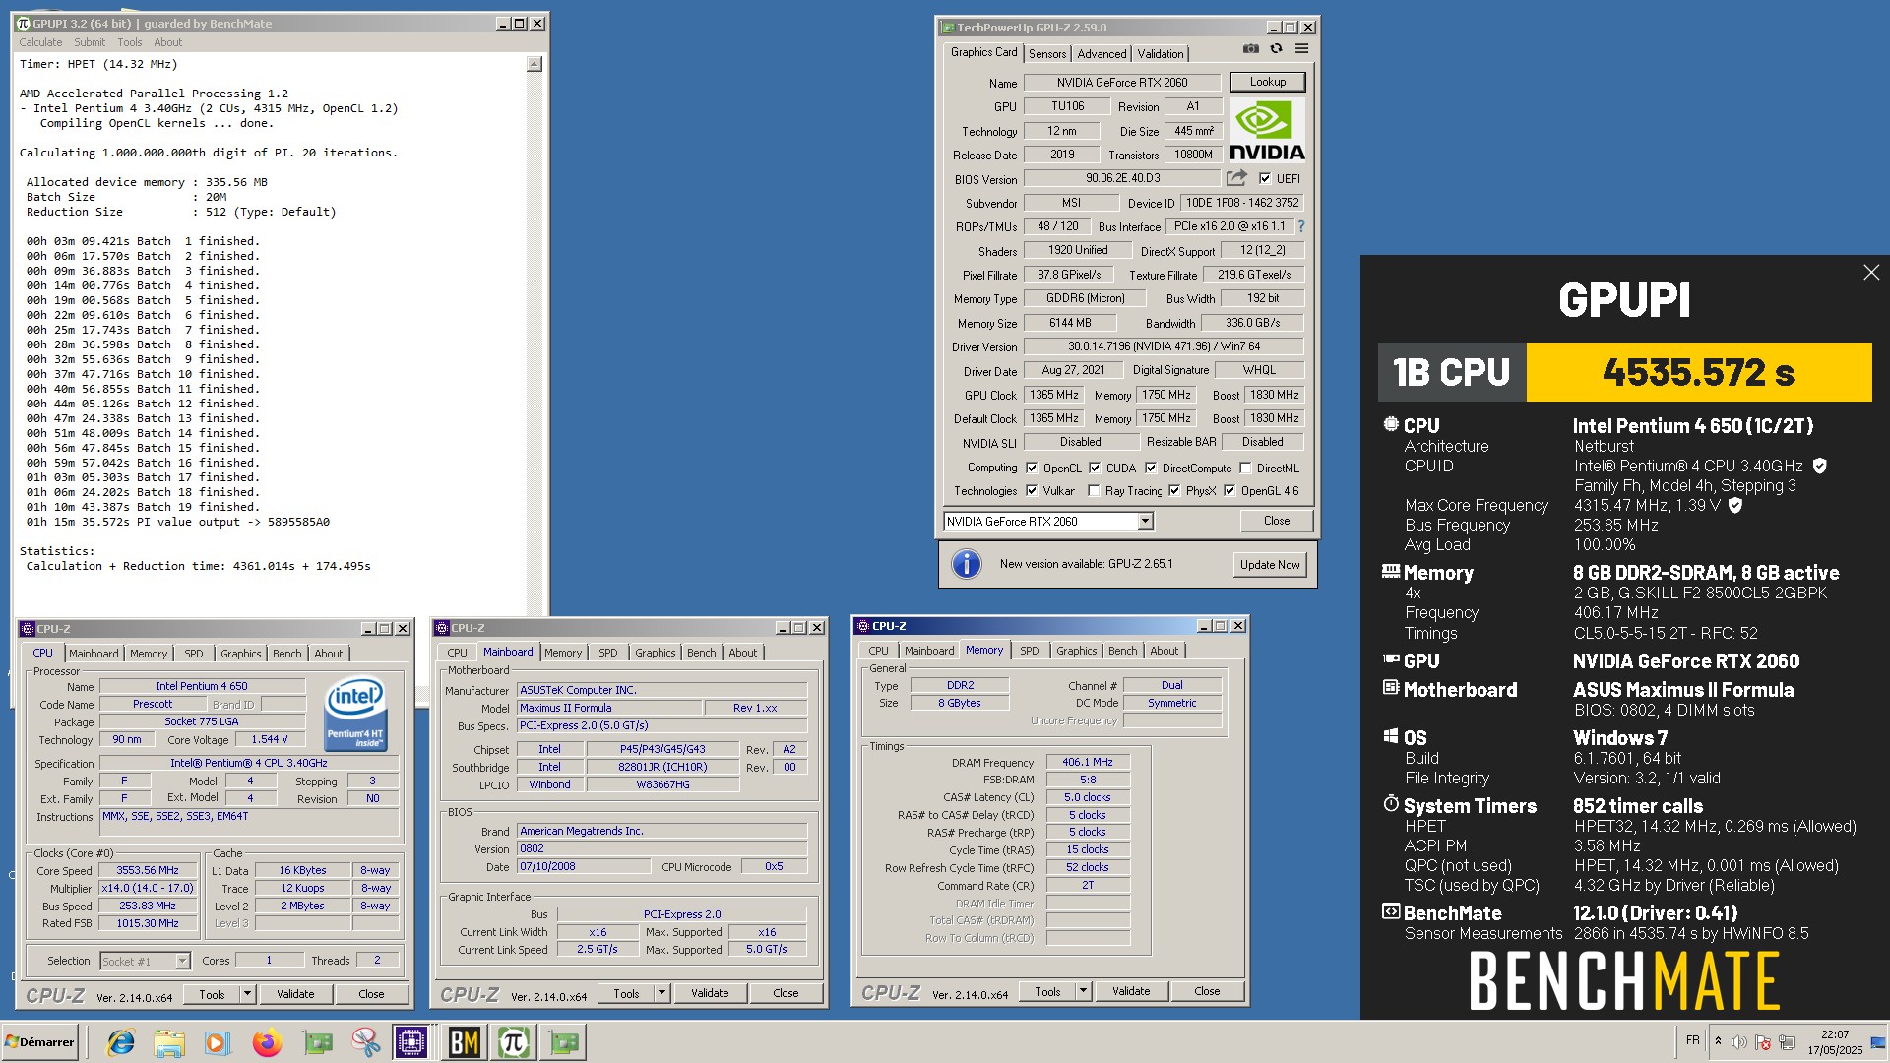Toggle the CUDA checkbox
The width and height of the screenshot is (1890, 1063).
click(x=1095, y=468)
